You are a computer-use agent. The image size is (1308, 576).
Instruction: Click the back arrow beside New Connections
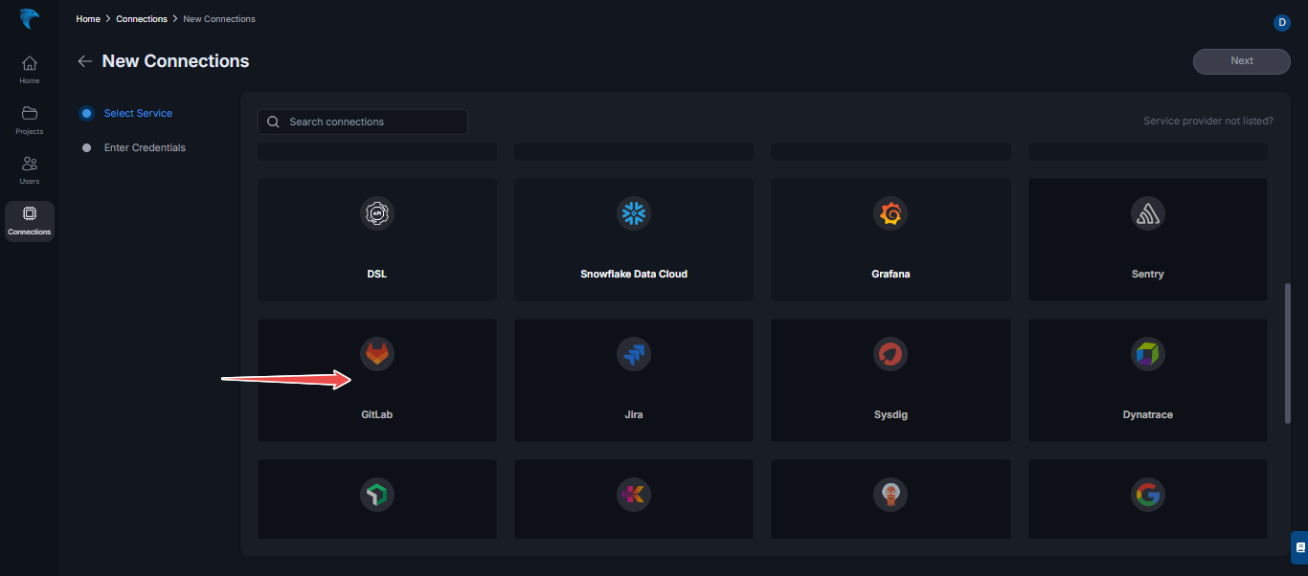(84, 60)
